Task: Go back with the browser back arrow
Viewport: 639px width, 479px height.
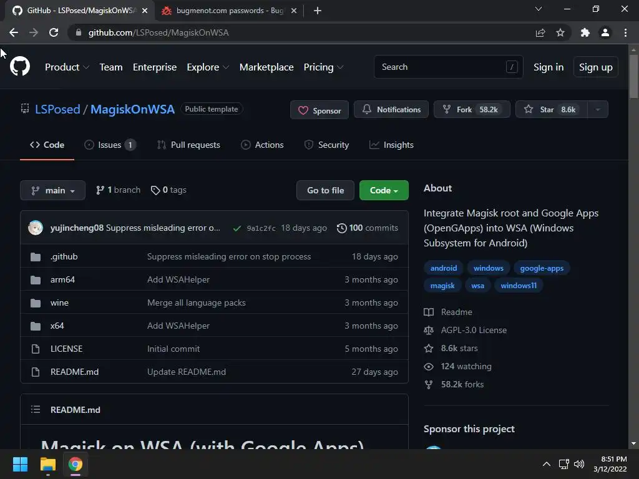Action: (x=14, y=32)
